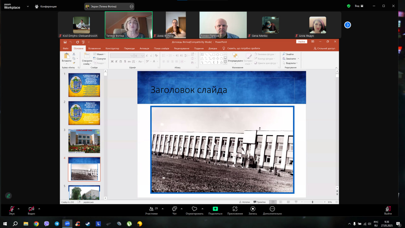Screen dimensions: 405x228
Task: Click the Заголовок слайда title placeholder
Action: (221, 90)
